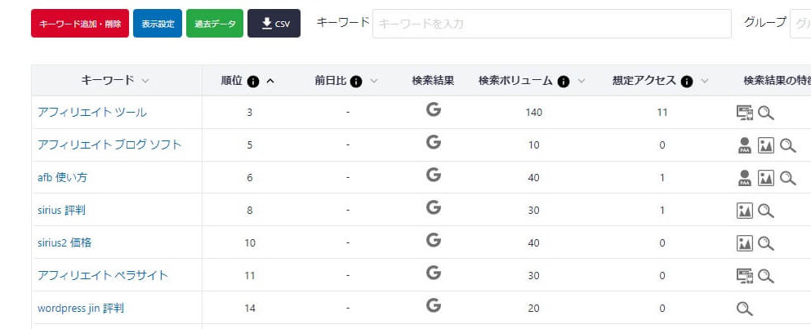Focus the キーワードを入力 search field
This screenshot has height=329, width=811.
click(551, 24)
